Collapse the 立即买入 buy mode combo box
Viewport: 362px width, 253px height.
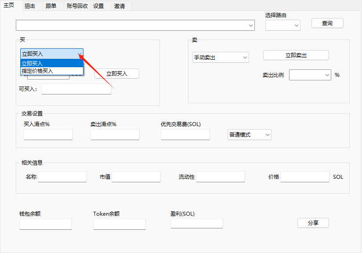pos(52,54)
